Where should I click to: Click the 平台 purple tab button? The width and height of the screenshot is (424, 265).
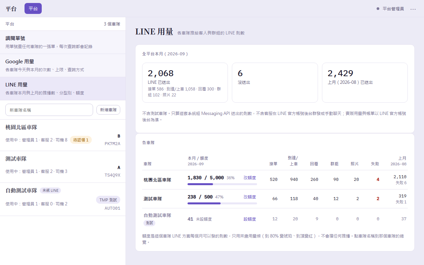coord(33,9)
